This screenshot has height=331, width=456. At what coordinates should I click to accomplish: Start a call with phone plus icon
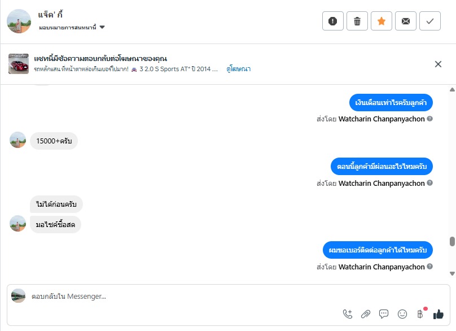(348, 313)
